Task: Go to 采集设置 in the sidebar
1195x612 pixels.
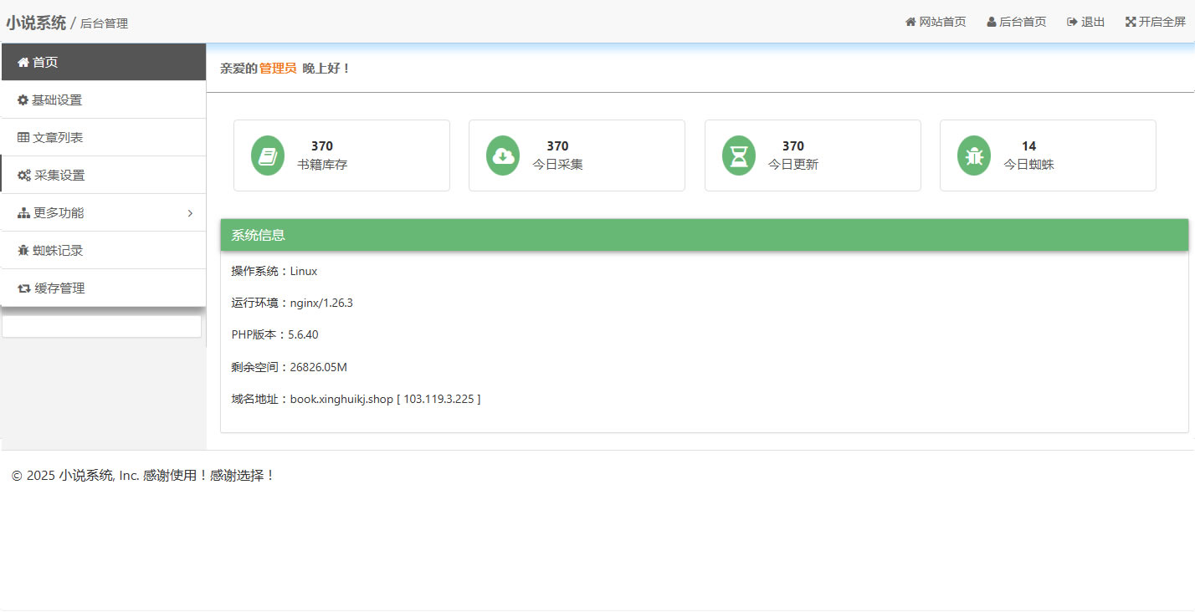Action: click(x=59, y=176)
